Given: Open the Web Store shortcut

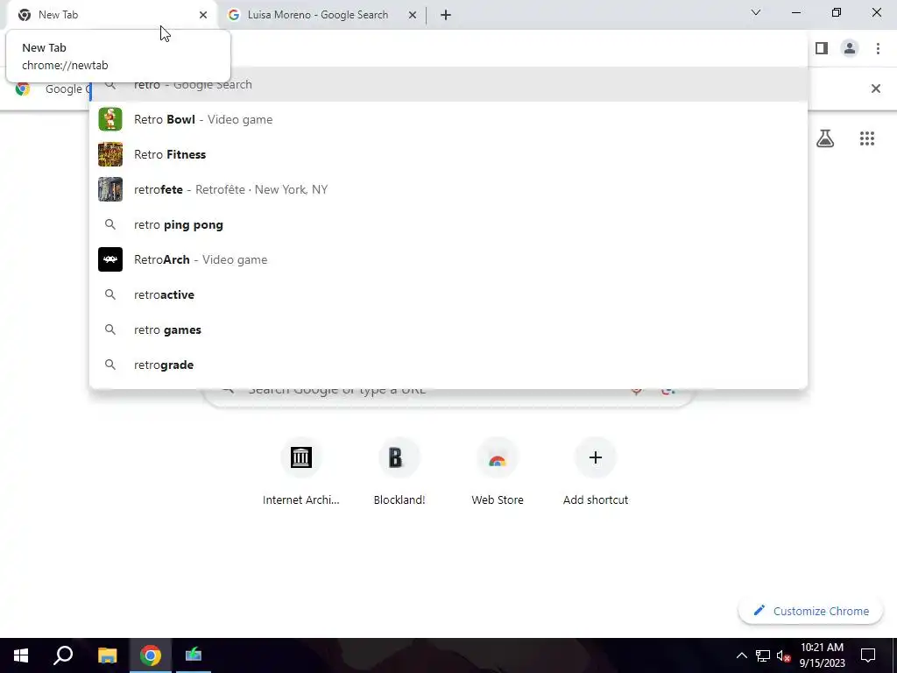Looking at the screenshot, I should coord(498,472).
